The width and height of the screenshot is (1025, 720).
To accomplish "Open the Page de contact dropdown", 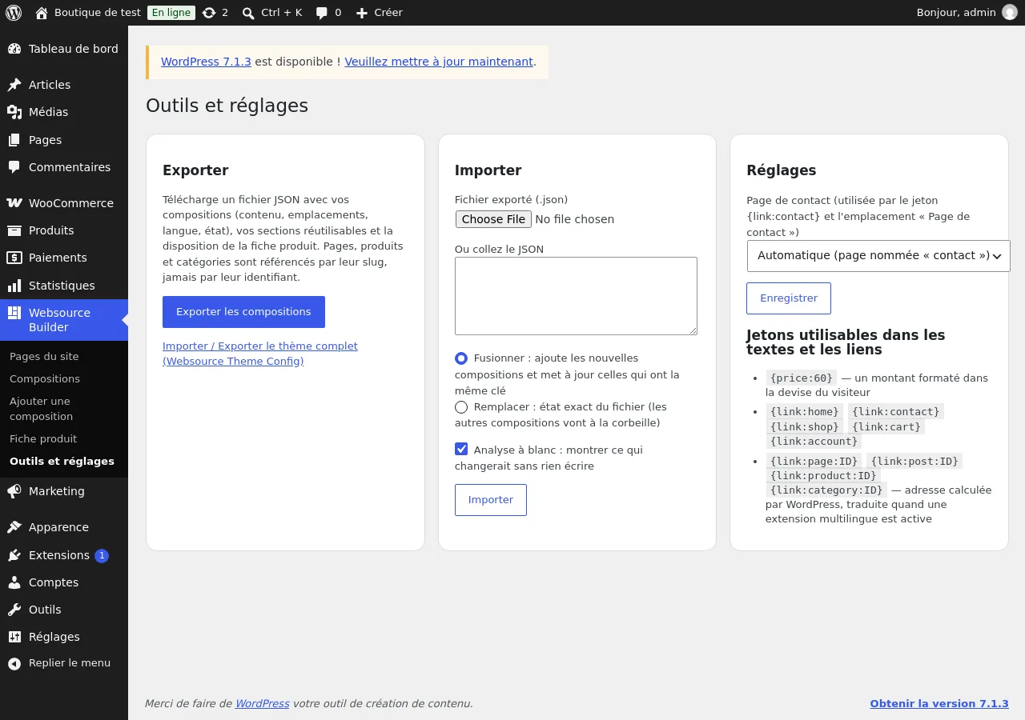I will (878, 256).
